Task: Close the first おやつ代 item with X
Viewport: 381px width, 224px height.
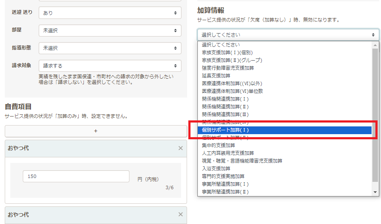Action: pos(181,148)
